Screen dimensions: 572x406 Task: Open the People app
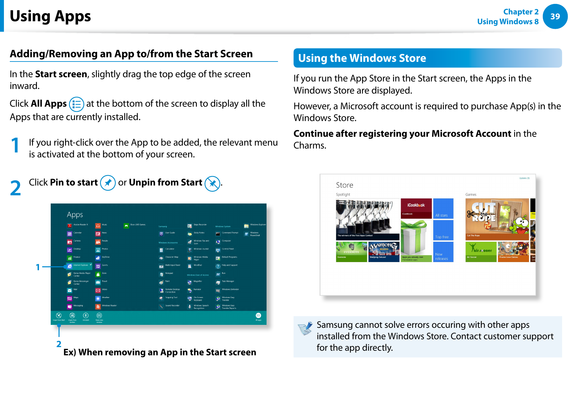coord(102,241)
